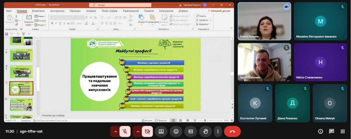Show meeting details info icon

[320, 131]
